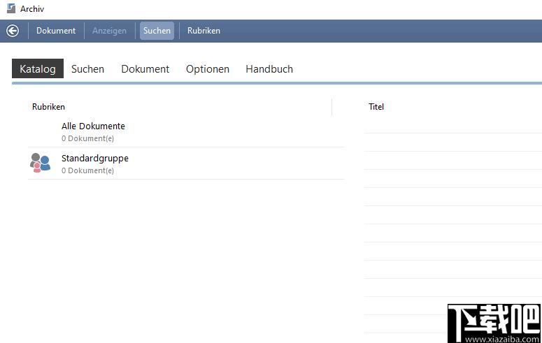Click the Titel column header
Image resolution: width=542 pixels, height=343 pixels.
coord(376,107)
